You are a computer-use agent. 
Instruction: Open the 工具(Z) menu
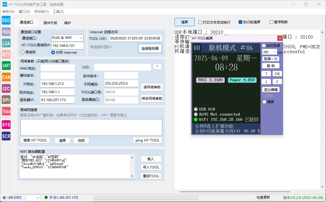(x=58, y=12)
